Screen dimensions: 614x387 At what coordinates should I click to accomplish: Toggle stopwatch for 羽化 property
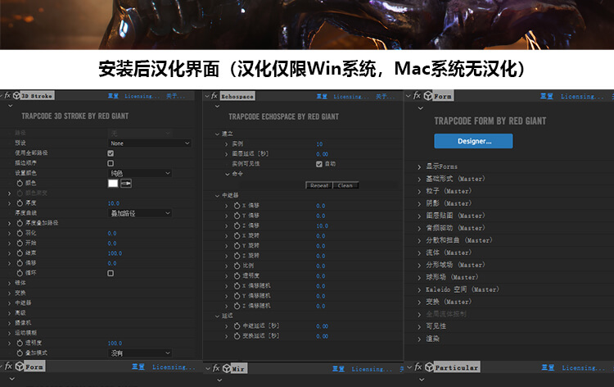click(x=20, y=233)
